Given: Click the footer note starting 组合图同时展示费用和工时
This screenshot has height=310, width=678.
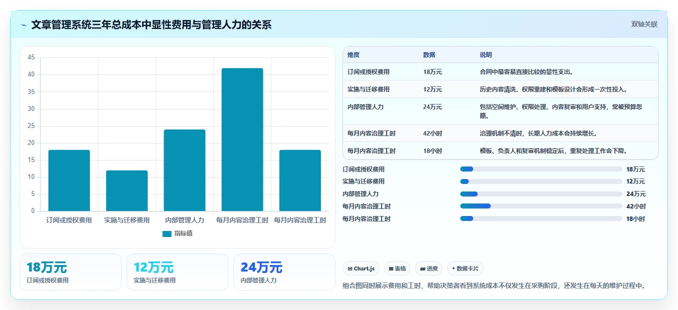Looking at the screenshot, I should click(x=494, y=286).
